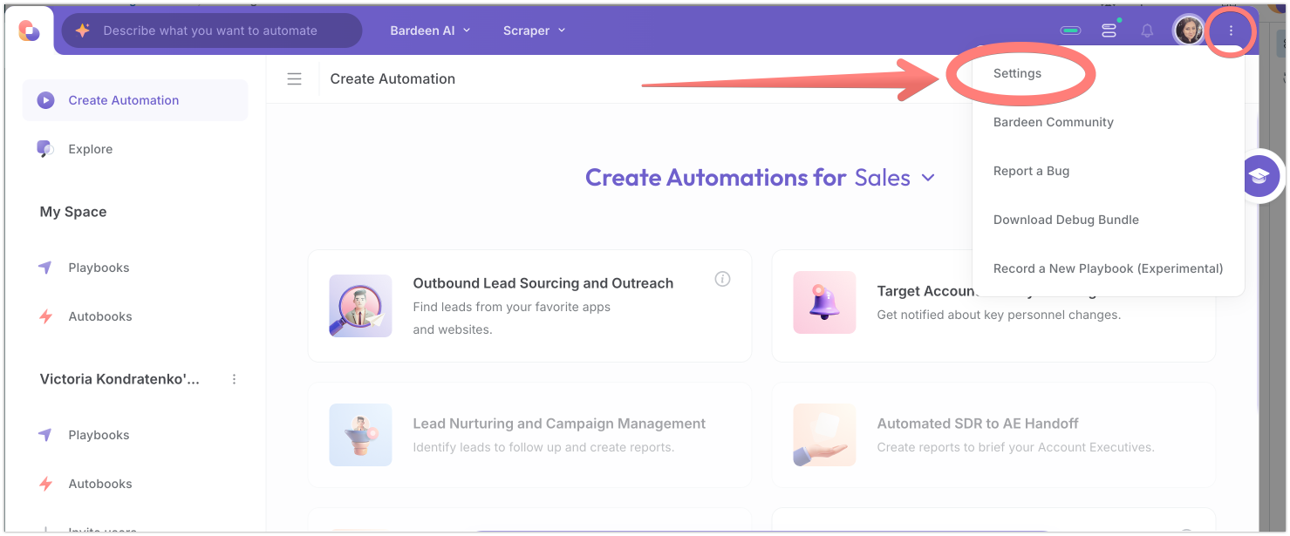Screen dimensions: 1290x536
Task: Expand the Sales category dropdown
Action: pyautogui.click(x=895, y=178)
